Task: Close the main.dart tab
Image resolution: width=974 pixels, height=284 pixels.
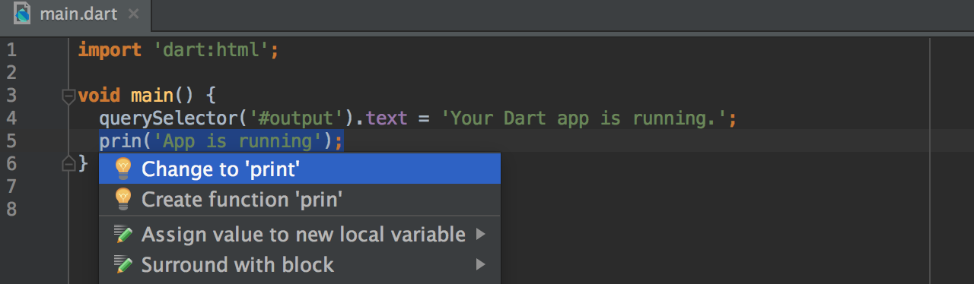Action: pos(134,14)
